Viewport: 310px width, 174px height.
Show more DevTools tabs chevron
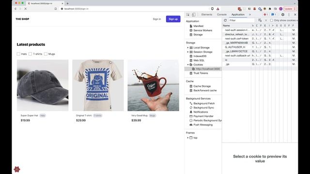(x=250, y=14)
